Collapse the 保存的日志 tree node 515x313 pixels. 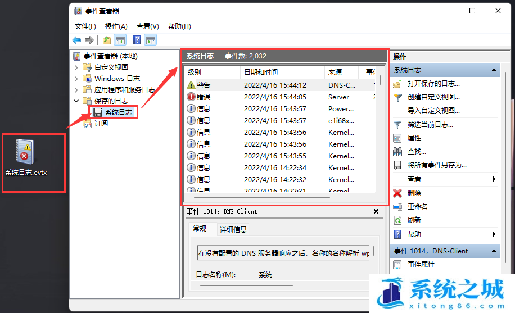click(76, 101)
